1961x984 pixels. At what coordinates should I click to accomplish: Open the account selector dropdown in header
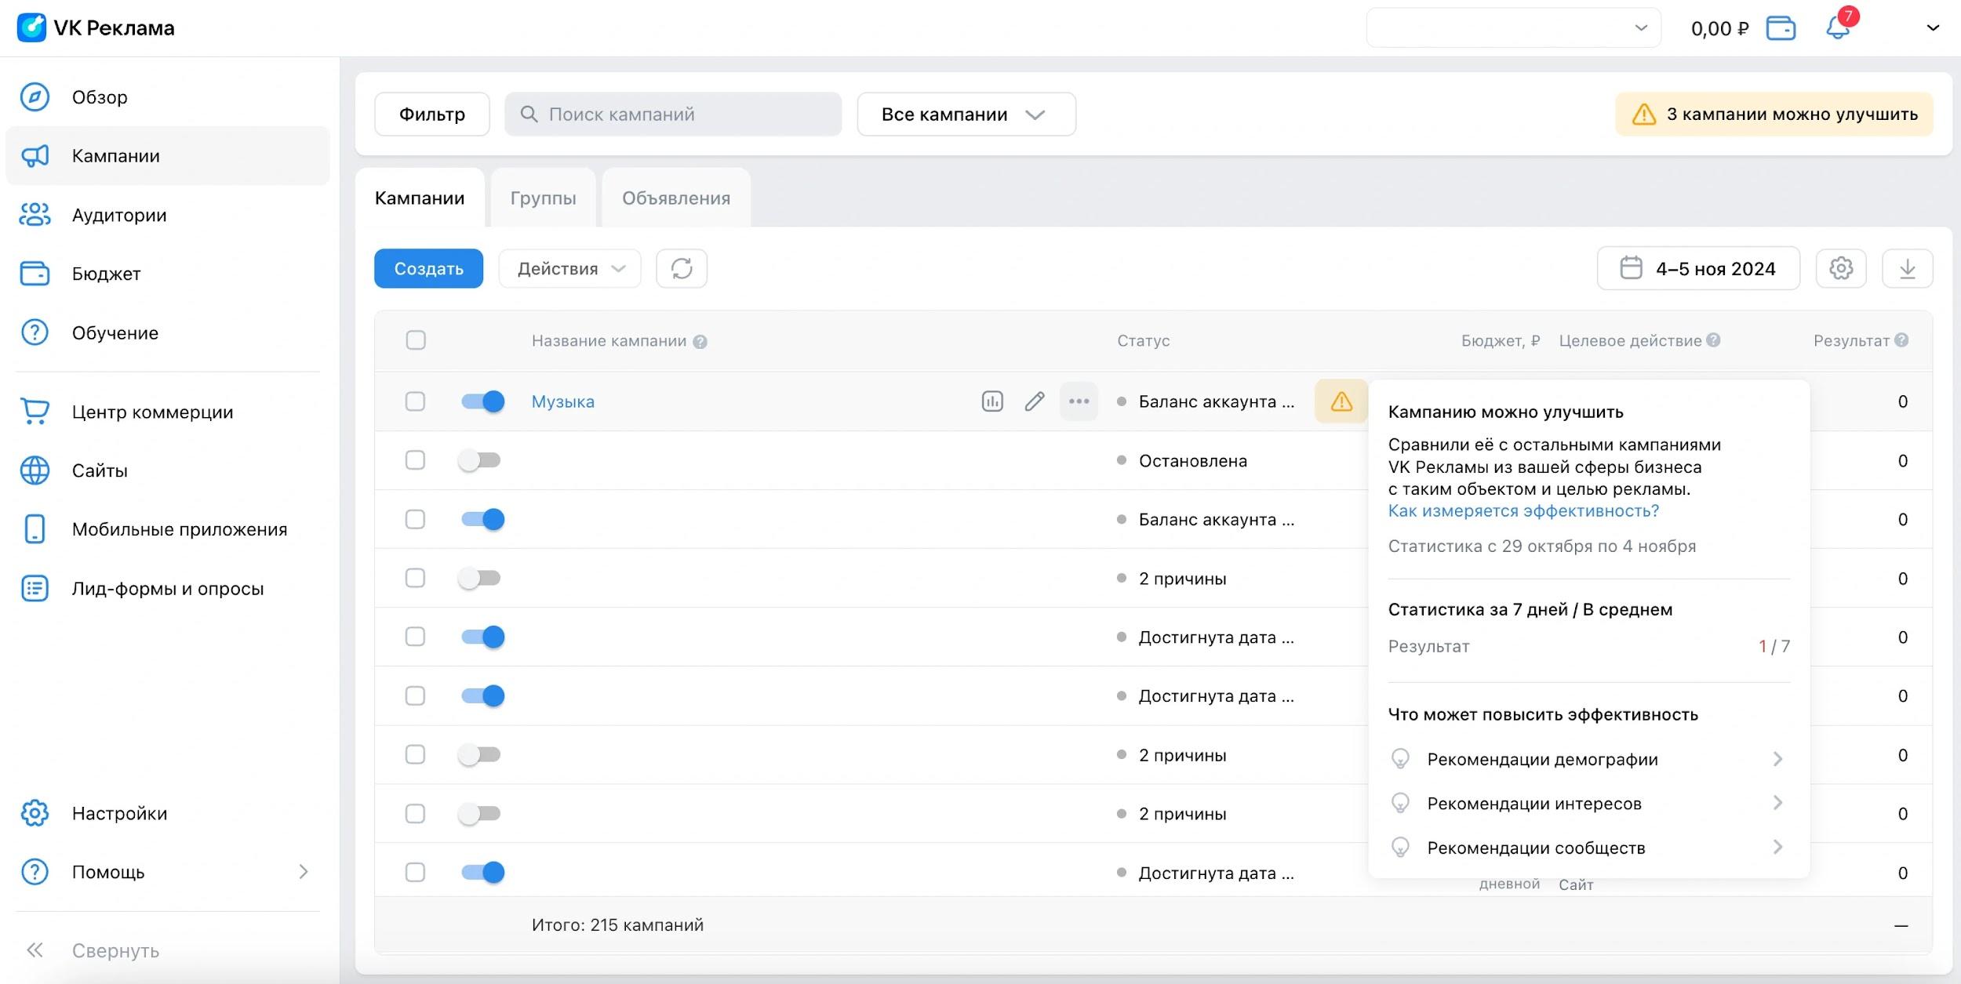point(1513,28)
